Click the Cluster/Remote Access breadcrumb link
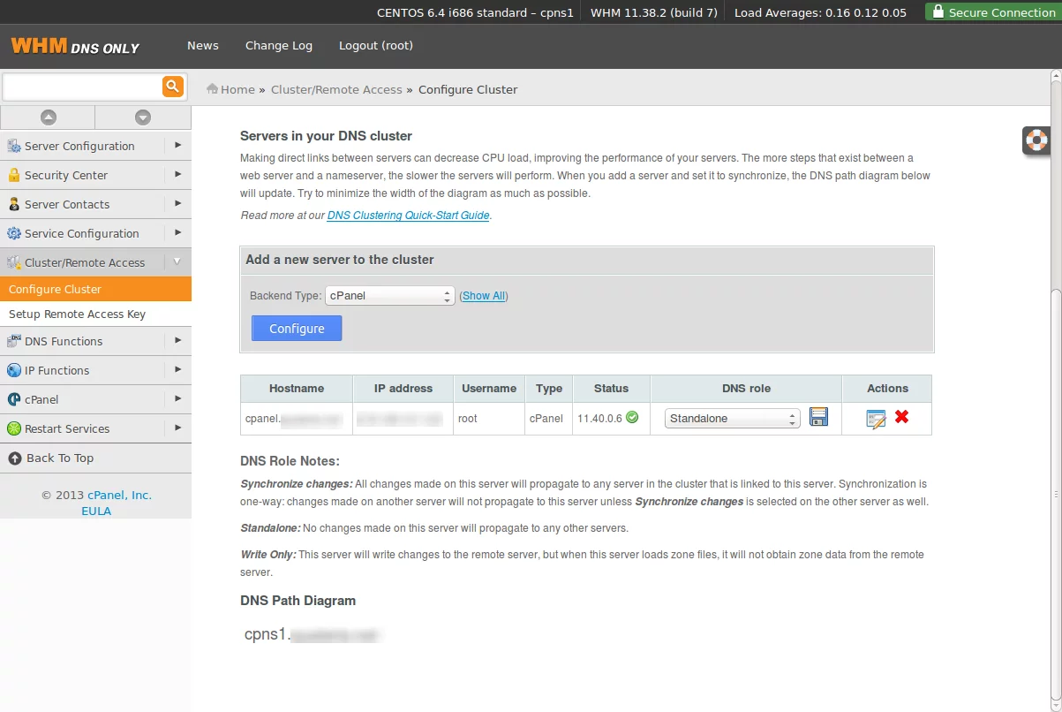Screen dimensions: 1062x712 coord(336,89)
